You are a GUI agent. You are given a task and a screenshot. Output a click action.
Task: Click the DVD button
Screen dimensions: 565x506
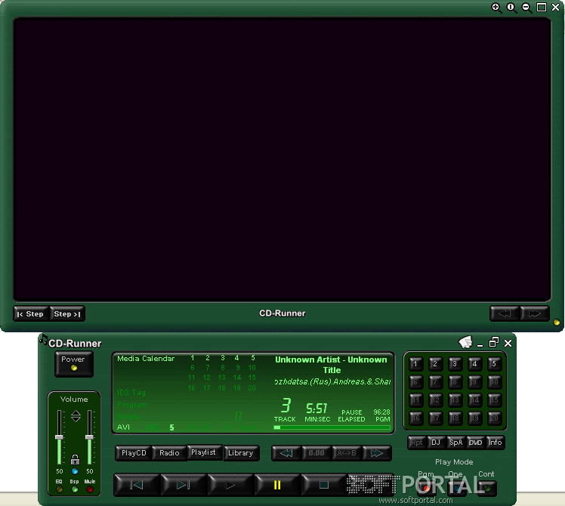tap(475, 443)
